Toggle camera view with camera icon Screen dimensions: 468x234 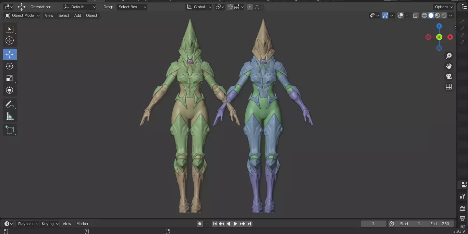pyautogui.click(x=449, y=76)
